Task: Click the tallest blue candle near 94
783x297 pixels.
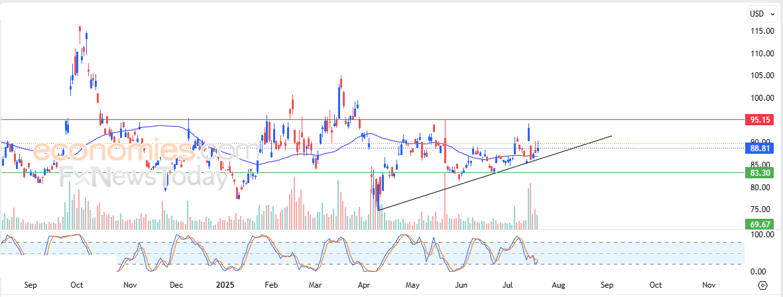Action: tap(528, 133)
